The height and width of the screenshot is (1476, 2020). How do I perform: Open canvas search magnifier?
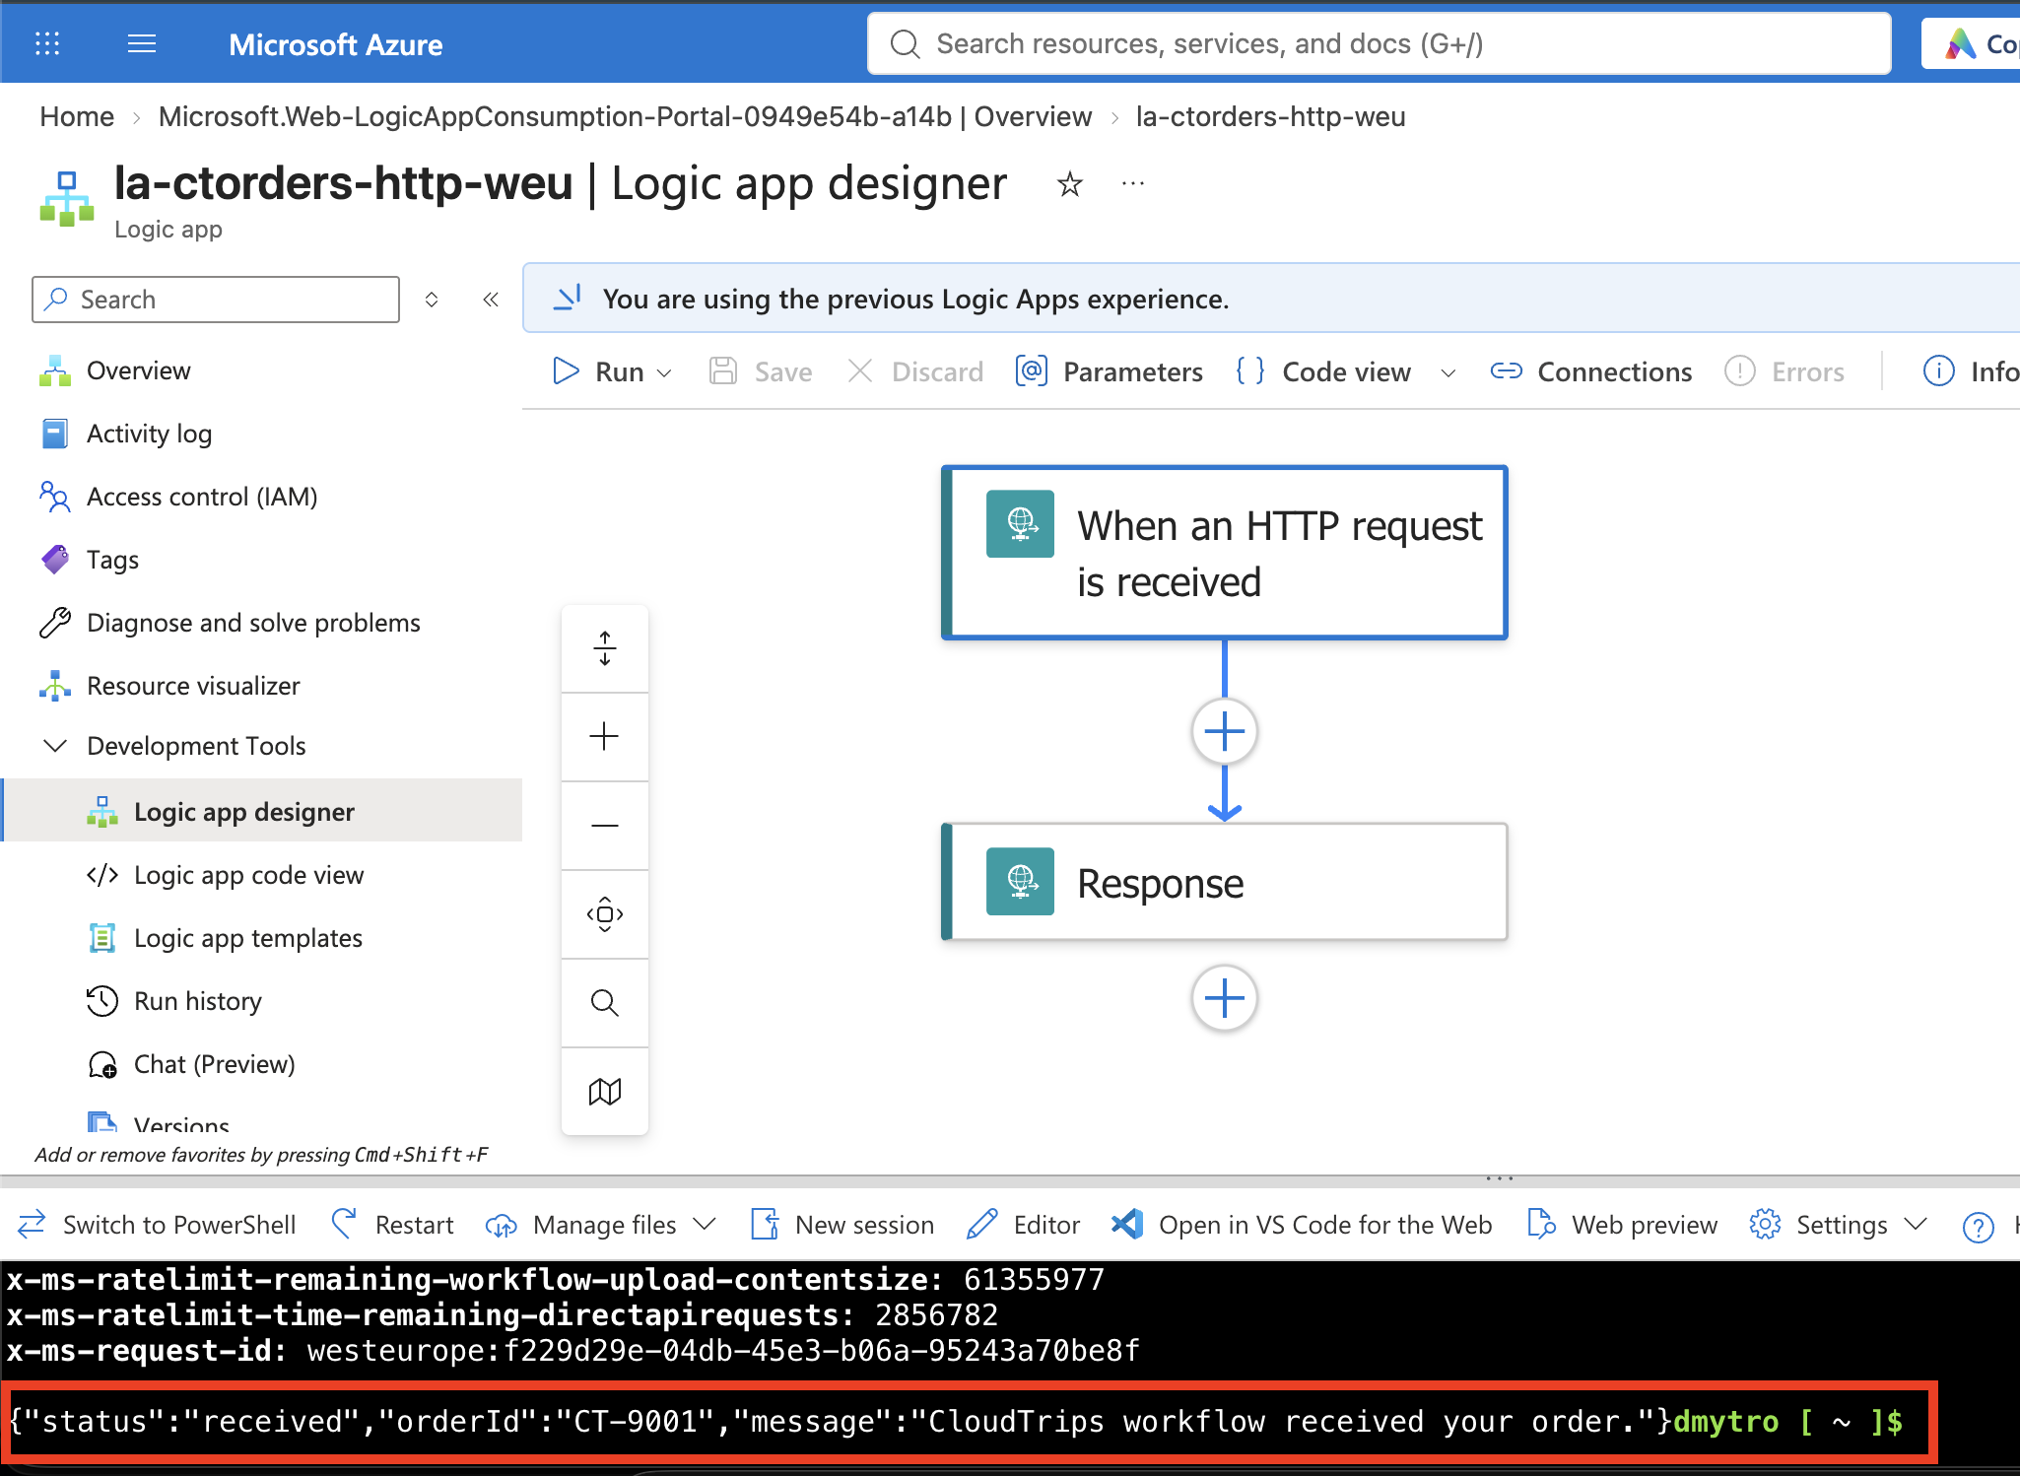coord(605,1002)
